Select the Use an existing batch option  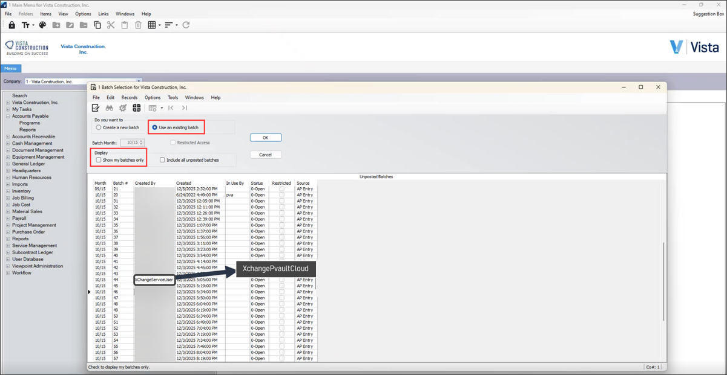point(155,127)
